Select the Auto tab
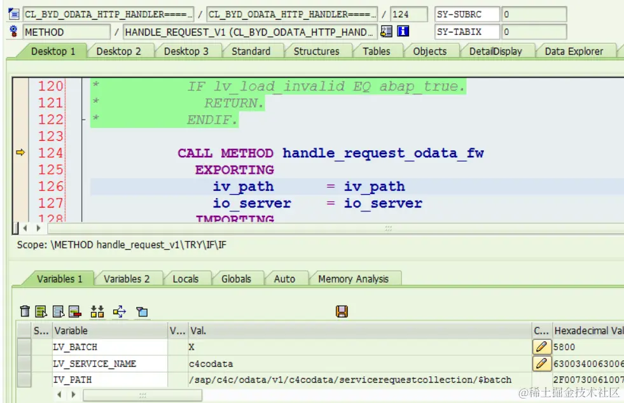The width and height of the screenshot is (624, 403). (x=284, y=279)
